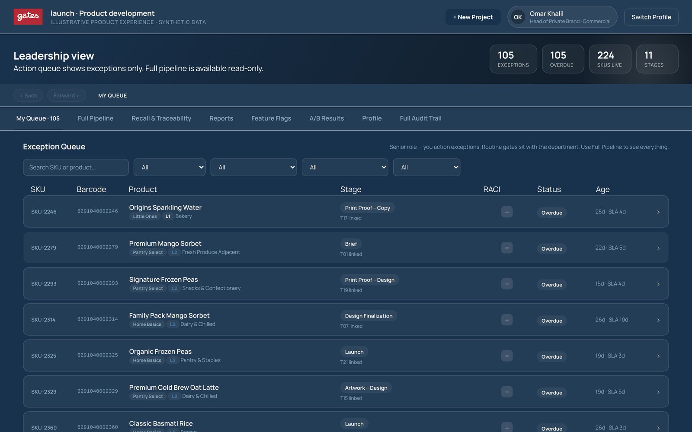This screenshot has height=432, width=692.
Task: Click product name Signature Frozen Peas
Action: pyautogui.click(x=163, y=280)
